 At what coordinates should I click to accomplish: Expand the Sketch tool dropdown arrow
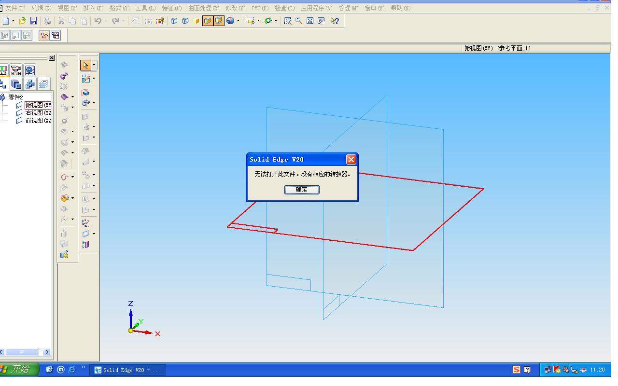[x=94, y=78]
